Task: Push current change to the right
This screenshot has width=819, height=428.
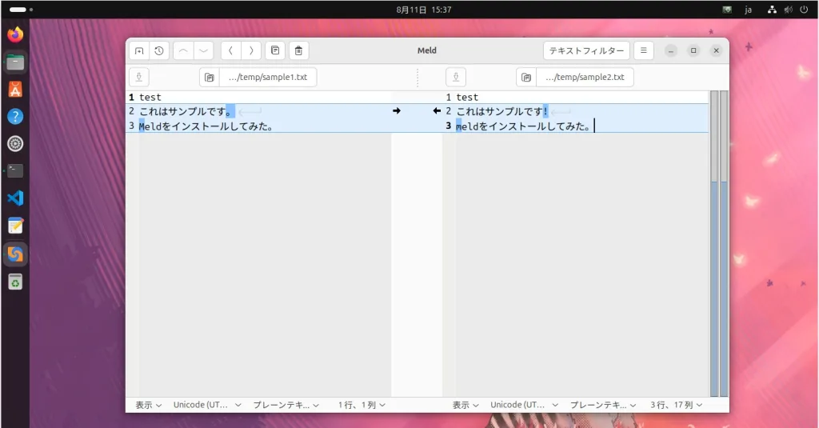Action: click(x=251, y=50)
